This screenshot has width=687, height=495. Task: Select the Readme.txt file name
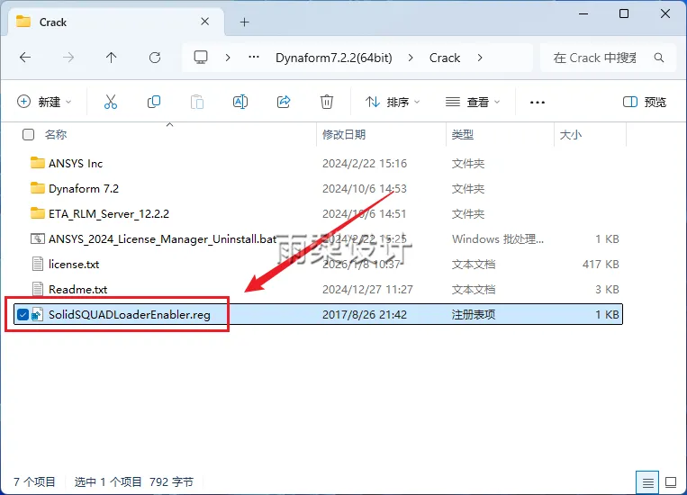(x=78, y=290)
